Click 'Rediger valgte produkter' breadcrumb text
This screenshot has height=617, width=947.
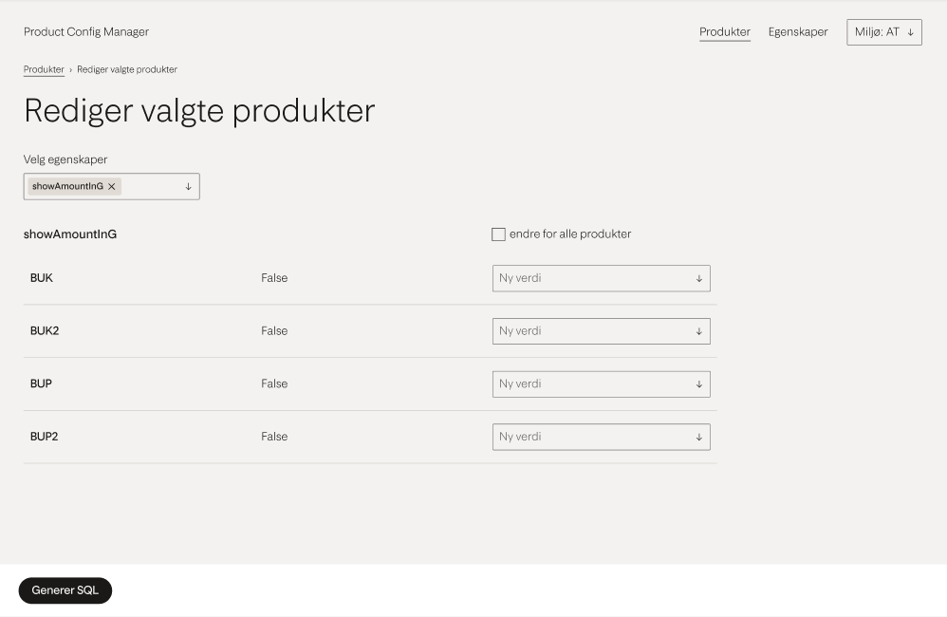click(127, 69)
